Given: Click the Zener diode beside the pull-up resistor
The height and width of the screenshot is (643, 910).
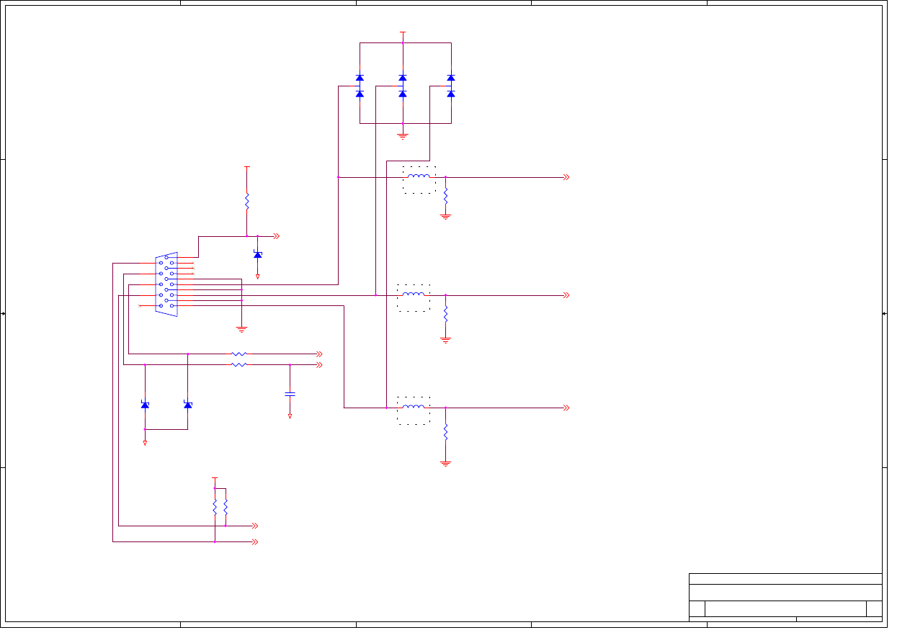Looking at the screenshot, I should point(257,255).
